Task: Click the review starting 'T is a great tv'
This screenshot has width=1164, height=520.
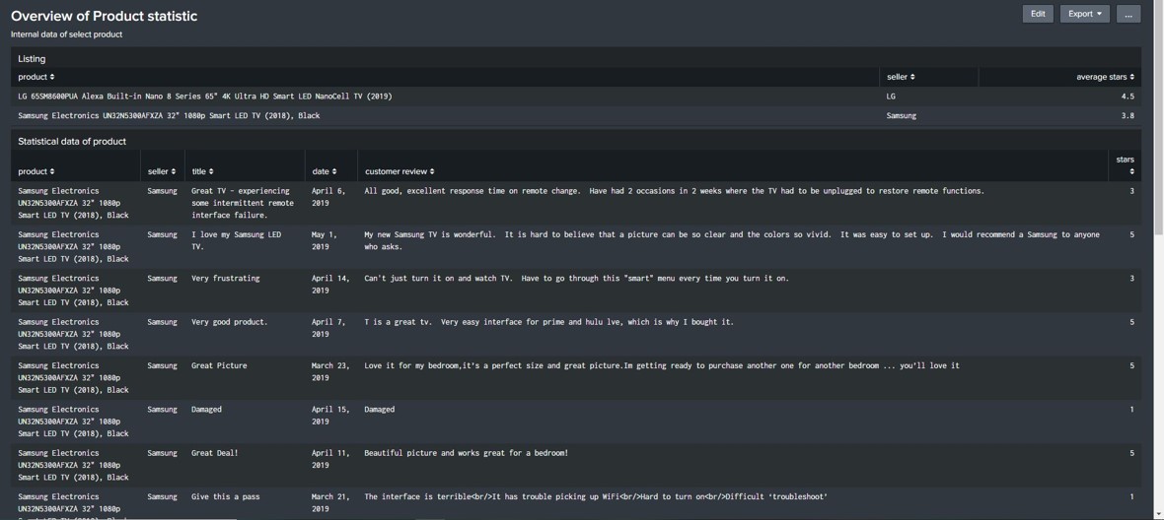Action: pos(548,322)
